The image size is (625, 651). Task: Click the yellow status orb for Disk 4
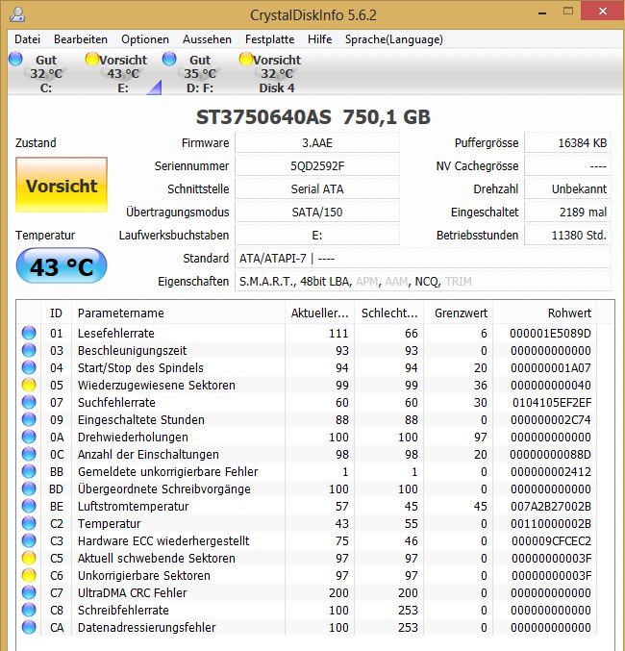click(246, 59)
